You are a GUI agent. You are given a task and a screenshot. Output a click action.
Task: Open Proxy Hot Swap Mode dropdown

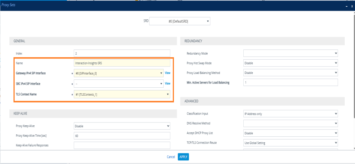click(290, 63)
